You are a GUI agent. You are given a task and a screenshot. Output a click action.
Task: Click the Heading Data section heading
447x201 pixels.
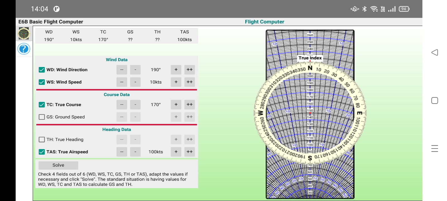click(117, 130)
